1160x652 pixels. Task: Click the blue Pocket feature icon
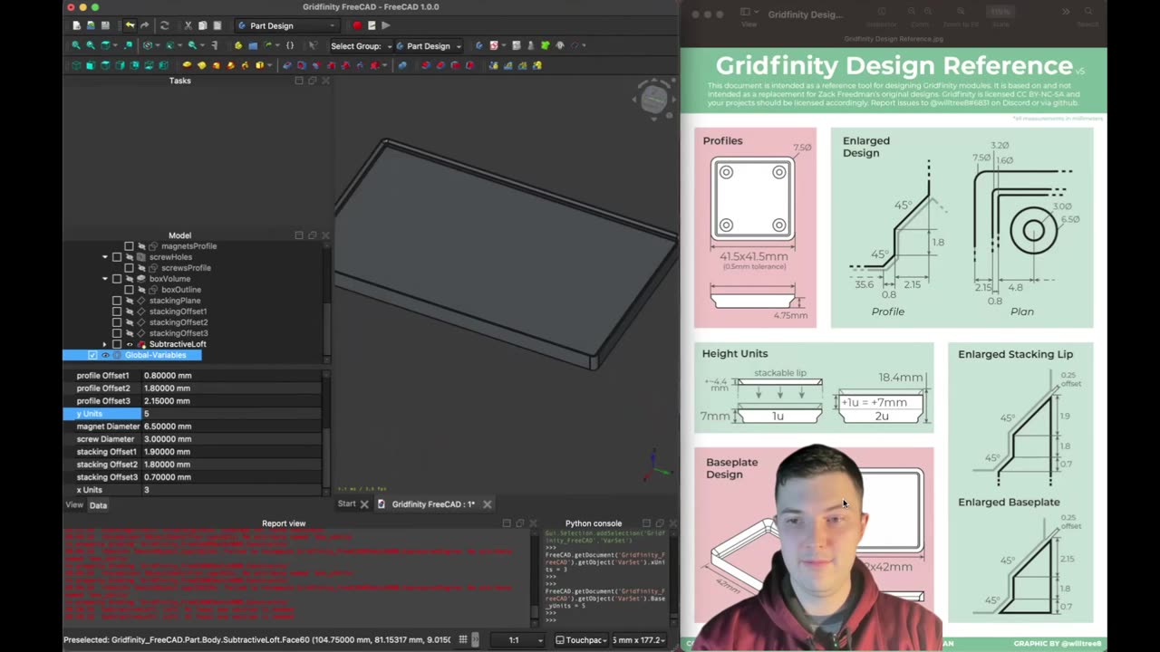[287, 65]
